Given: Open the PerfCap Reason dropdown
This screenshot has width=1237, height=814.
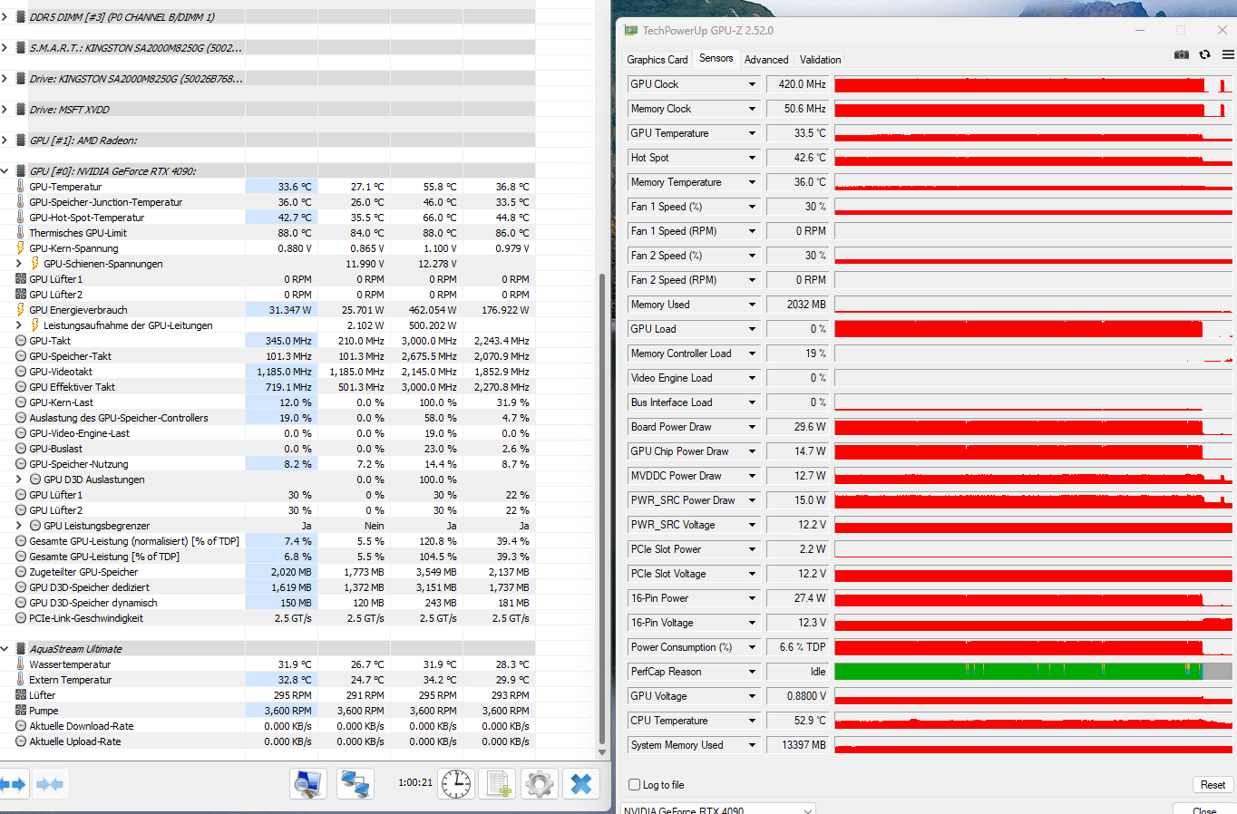Looking at the screenshot, I should pyautogui.click(x=752, y=672).
